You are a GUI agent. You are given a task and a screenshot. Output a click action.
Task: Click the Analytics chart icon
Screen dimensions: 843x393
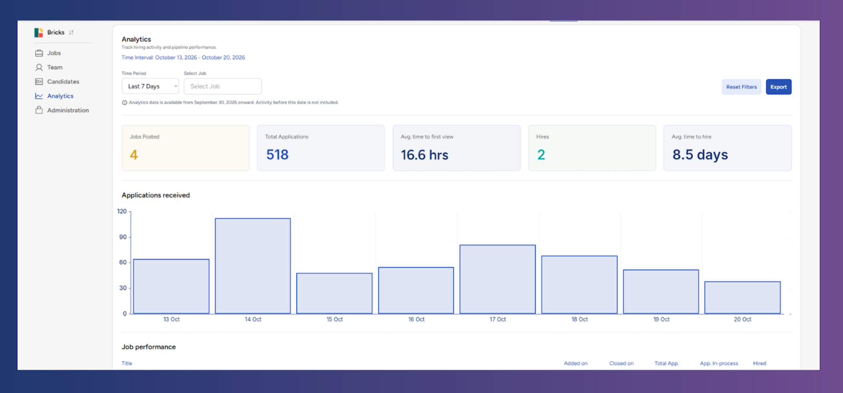pyautogui.click(x=39, y=96)
